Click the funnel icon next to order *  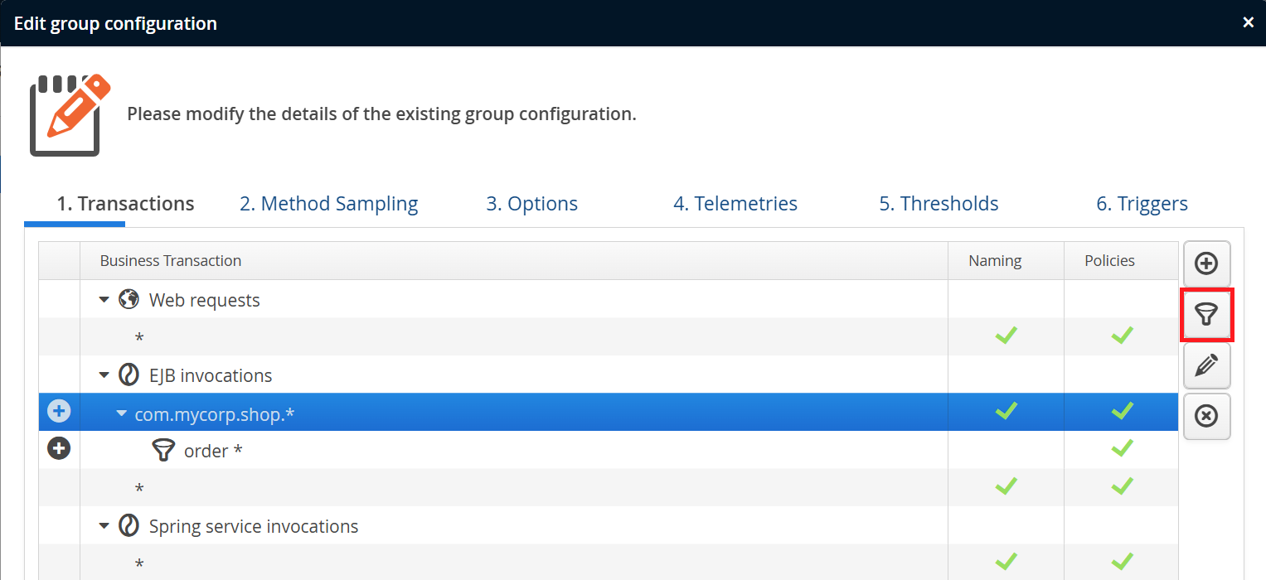pos(164,451)
